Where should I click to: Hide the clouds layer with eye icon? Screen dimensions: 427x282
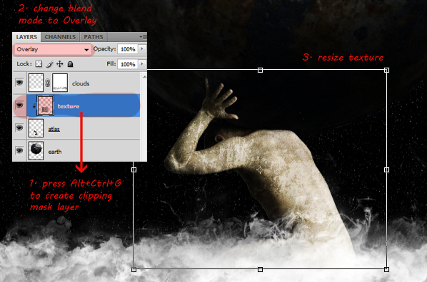pos(19,83)
